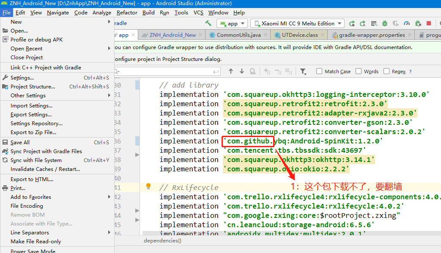Image resolution: width=441 pixels, height=253 pixels.
Task: Close the CommonUtils.java tab
Action: [x=266, y=35]
